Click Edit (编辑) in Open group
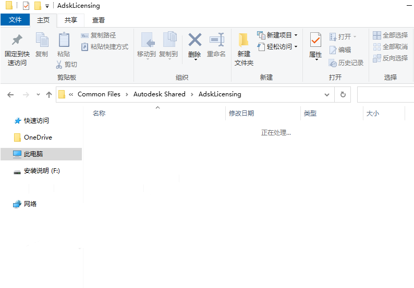414x288 pixels. pyautogui.click(x=340, y=50)
